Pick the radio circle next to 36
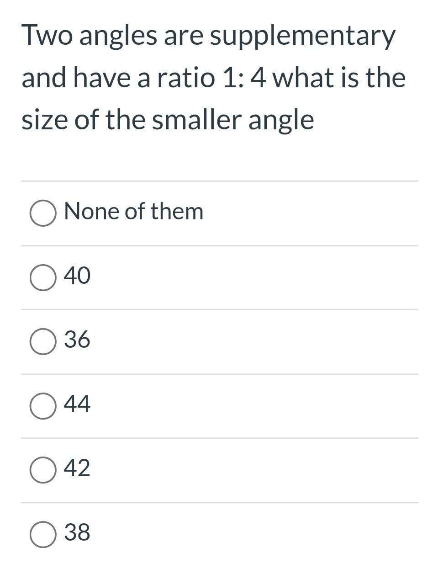 [43, 341]
